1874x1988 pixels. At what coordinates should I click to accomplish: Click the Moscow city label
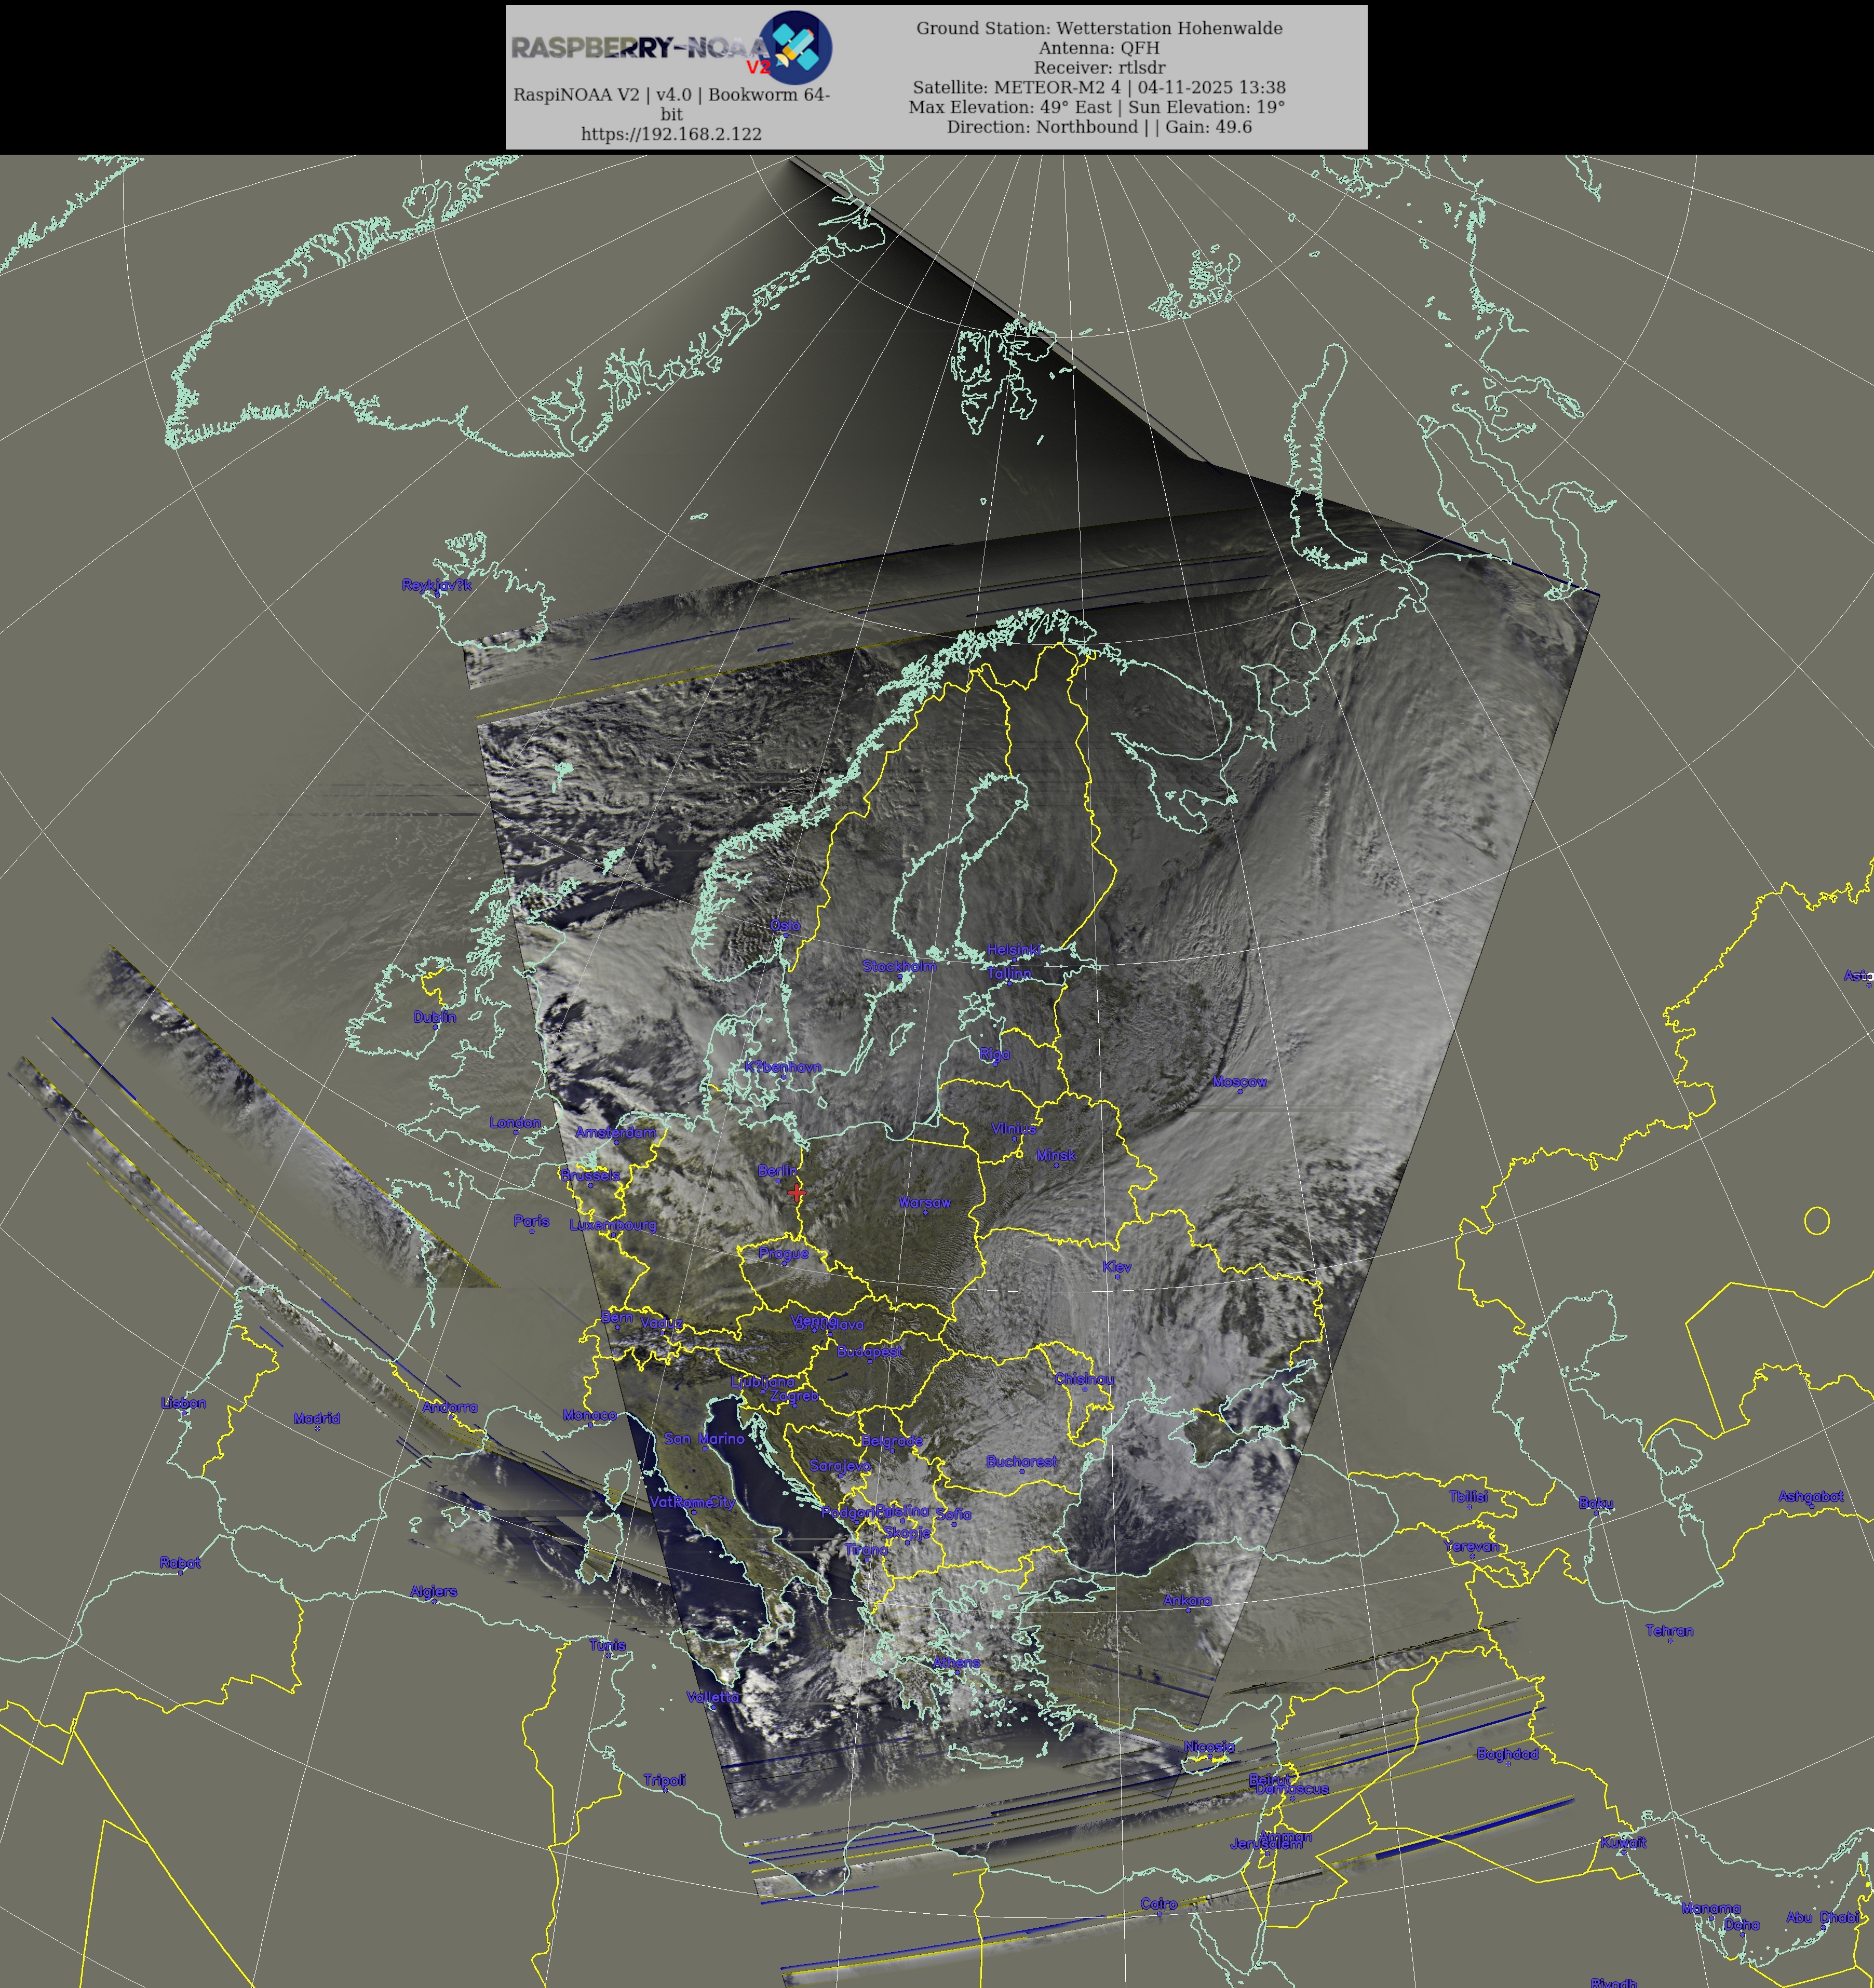(x=1239, y=1081)
